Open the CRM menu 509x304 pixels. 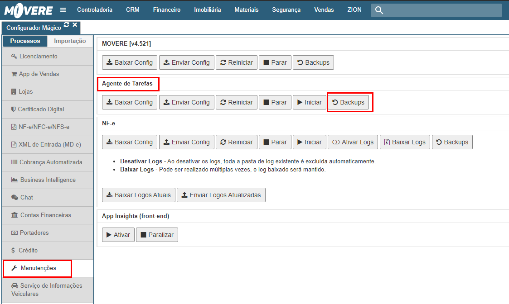point(133,9)
